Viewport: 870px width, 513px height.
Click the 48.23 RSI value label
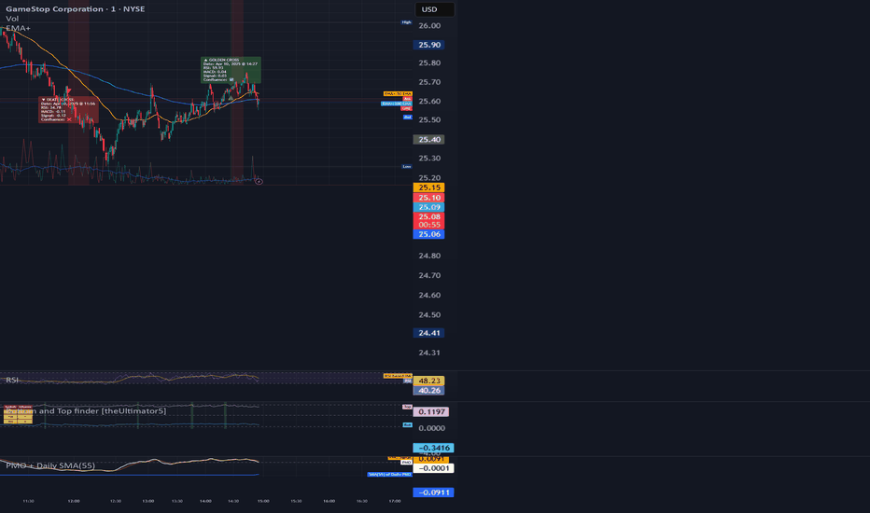(x=428, y=381)
